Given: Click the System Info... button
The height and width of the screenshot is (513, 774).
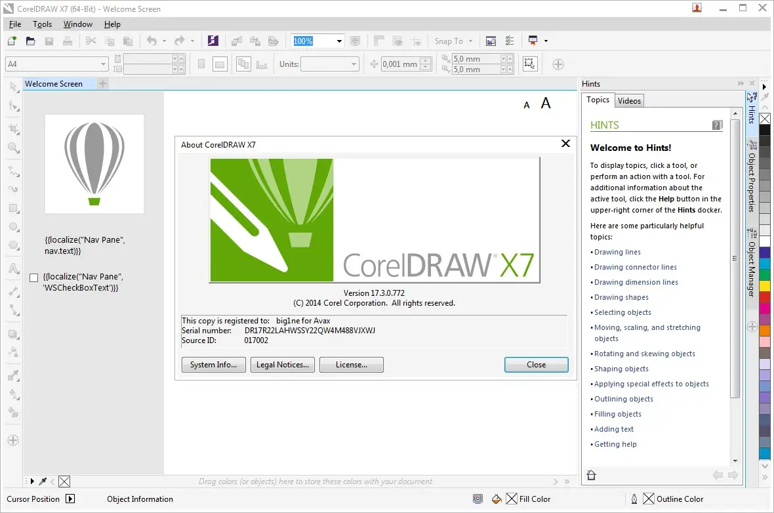Looking at the screenshot, I should (x=213, y=364).
